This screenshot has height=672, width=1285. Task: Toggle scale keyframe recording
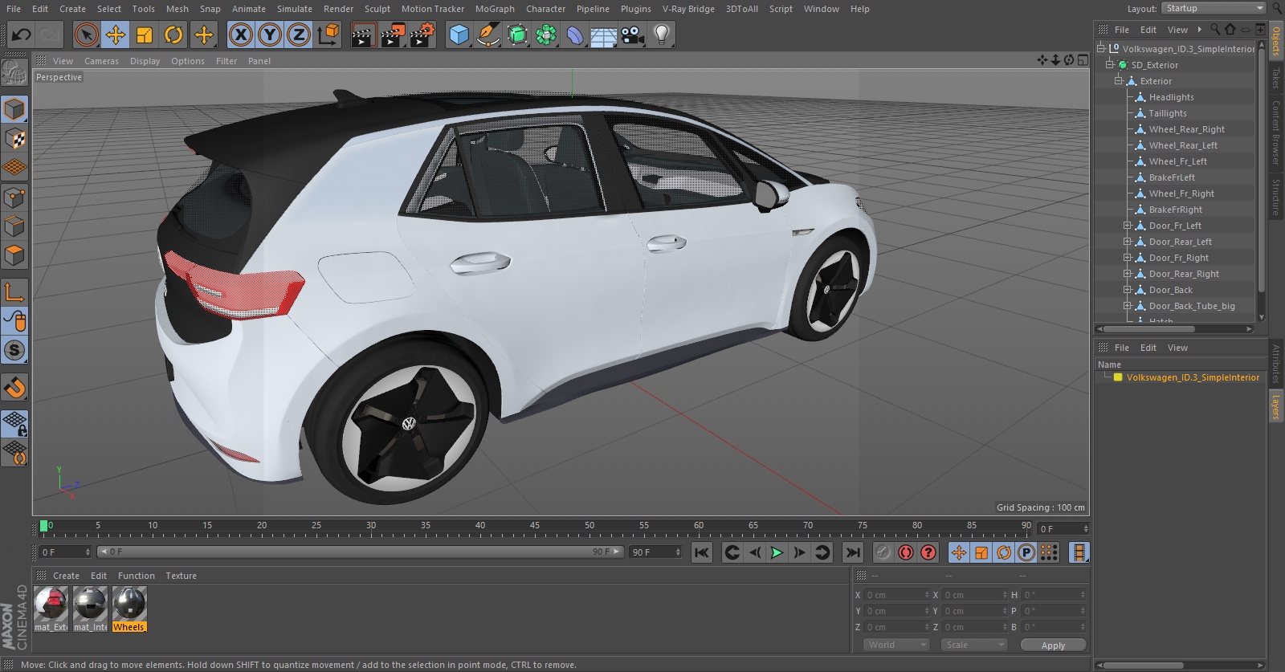[x=981, y=552]
